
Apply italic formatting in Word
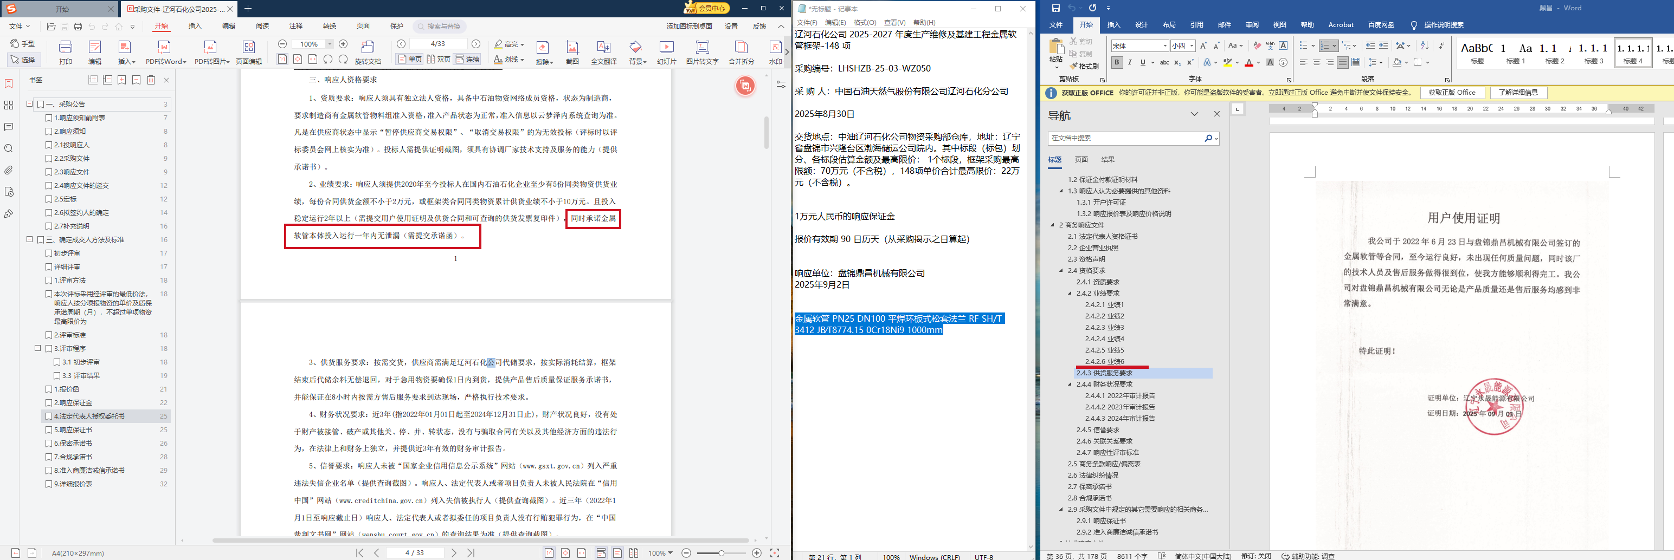click(x=1129, y=62)
